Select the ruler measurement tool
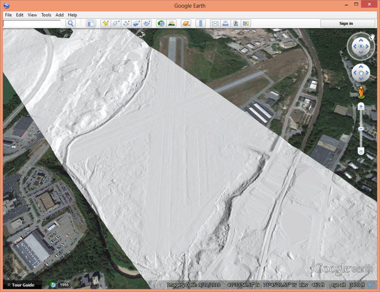380x292 pixels. click(x=200, y=23)
